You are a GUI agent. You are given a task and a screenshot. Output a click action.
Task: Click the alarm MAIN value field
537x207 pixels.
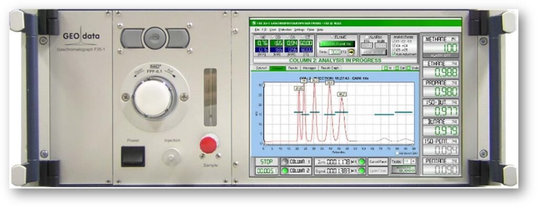381,45
